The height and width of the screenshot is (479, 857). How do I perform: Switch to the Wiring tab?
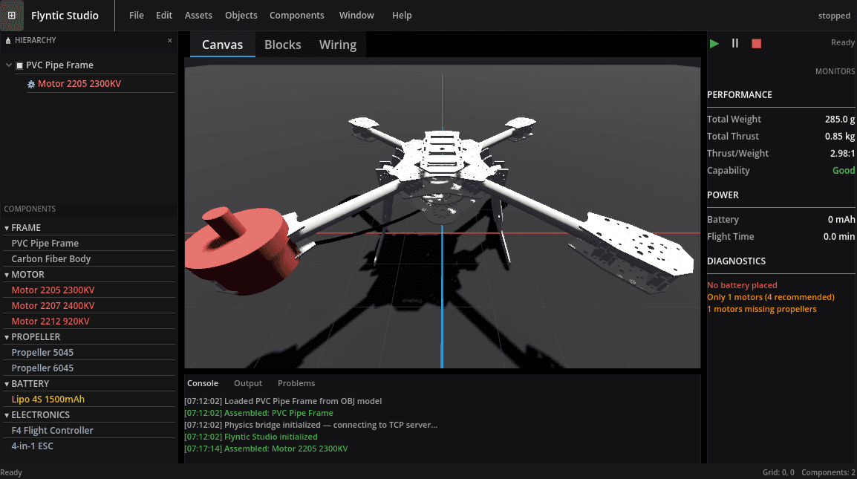point(338,45)
